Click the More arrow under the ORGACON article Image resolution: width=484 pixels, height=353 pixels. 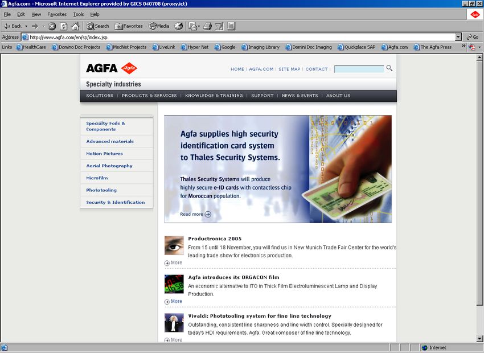coord(167,301)
